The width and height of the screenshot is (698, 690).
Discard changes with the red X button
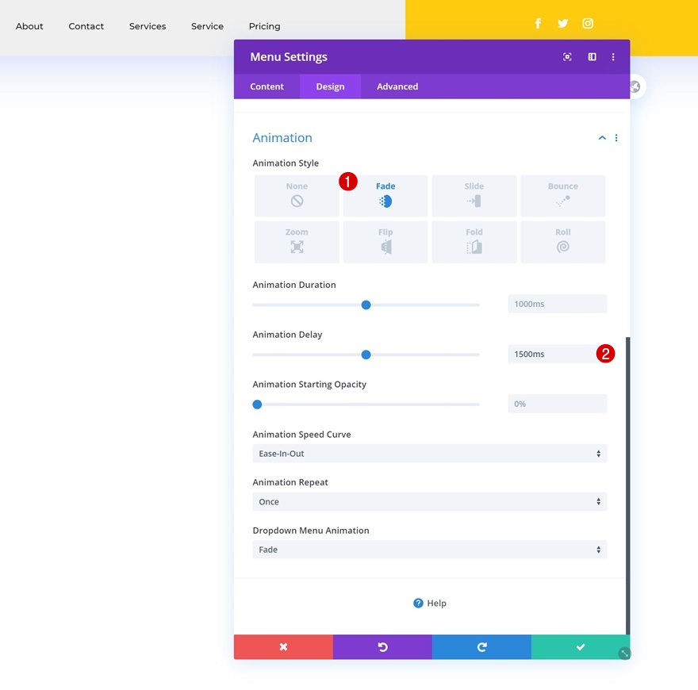283,647
